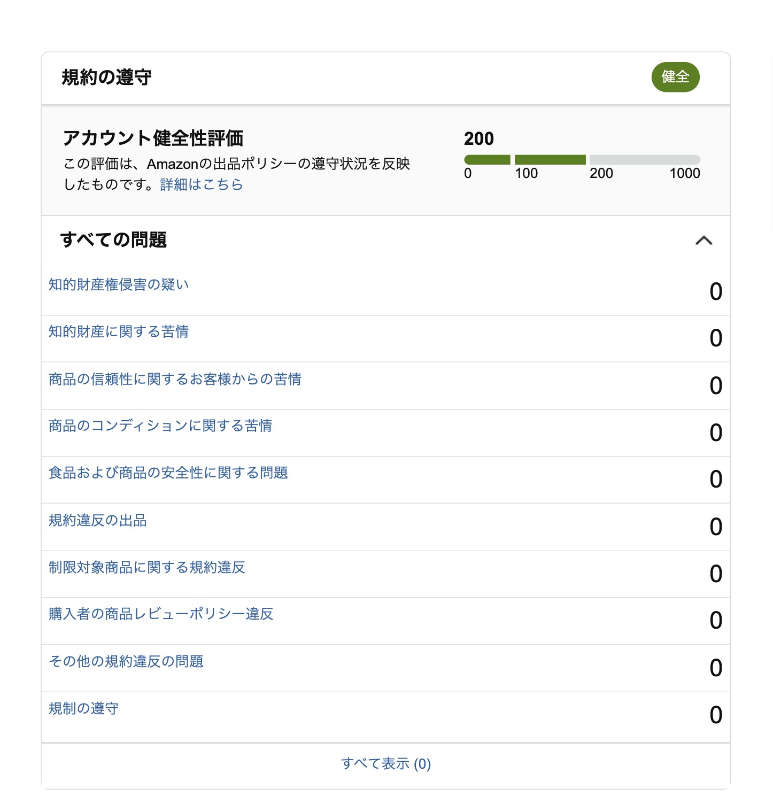
Task: Click the gray segment of rating bar
Action: [645, 160]
